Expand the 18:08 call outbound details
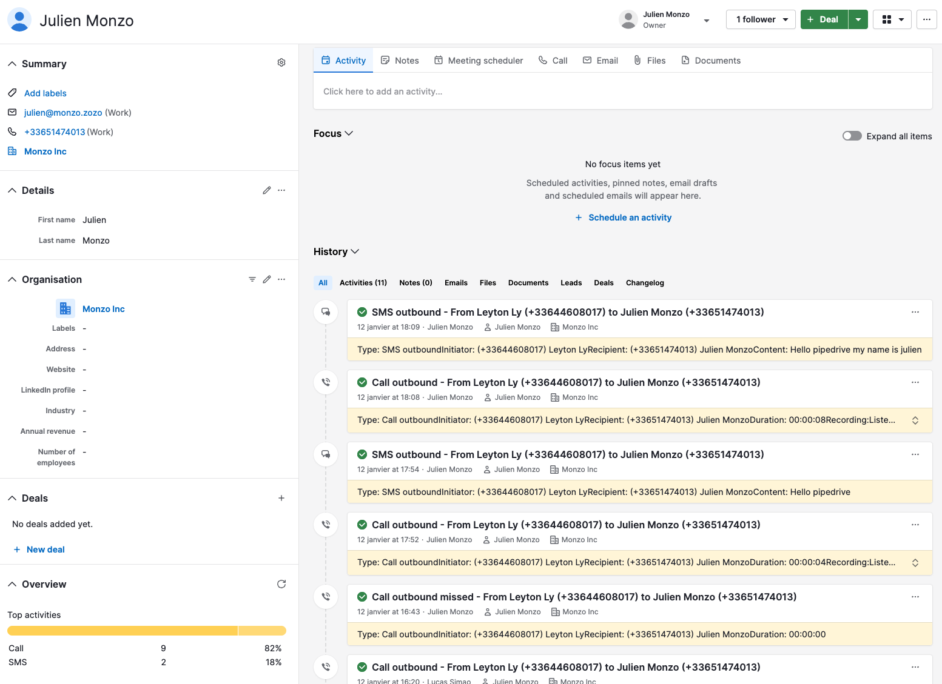Image resolution: width=942 pixels, height=684 pixels. tap(915, 420)
